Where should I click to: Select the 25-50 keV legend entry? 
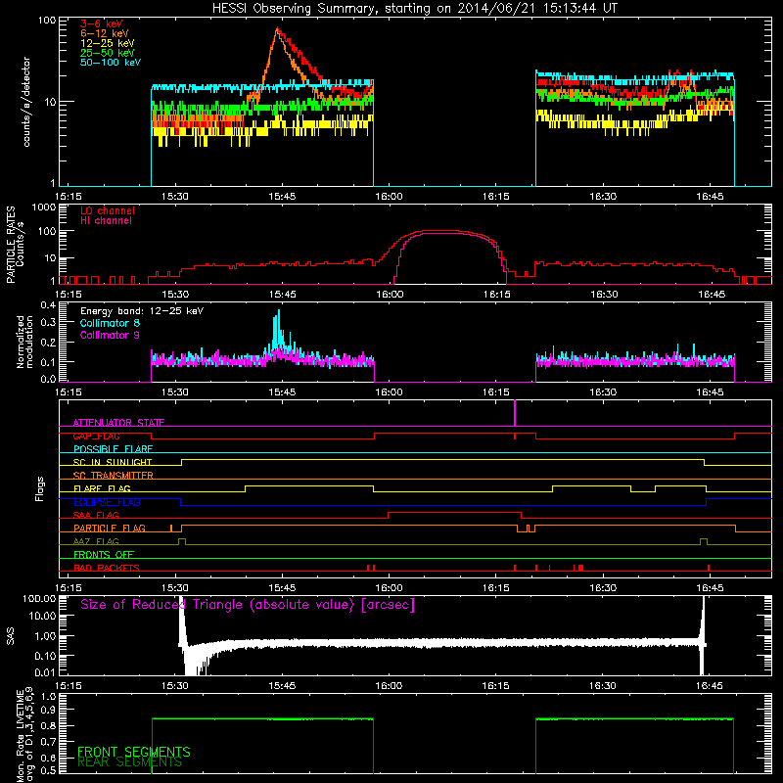[x=108, y=53]
